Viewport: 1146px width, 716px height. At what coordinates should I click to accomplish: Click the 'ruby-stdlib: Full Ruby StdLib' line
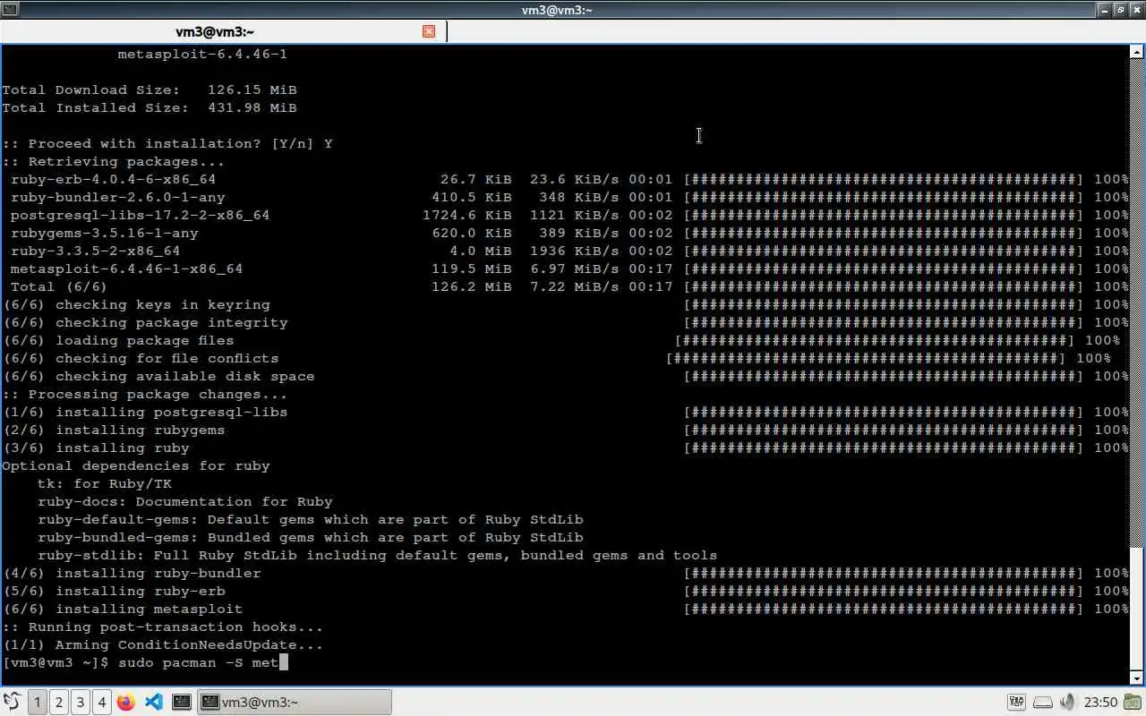pos(377,555)
